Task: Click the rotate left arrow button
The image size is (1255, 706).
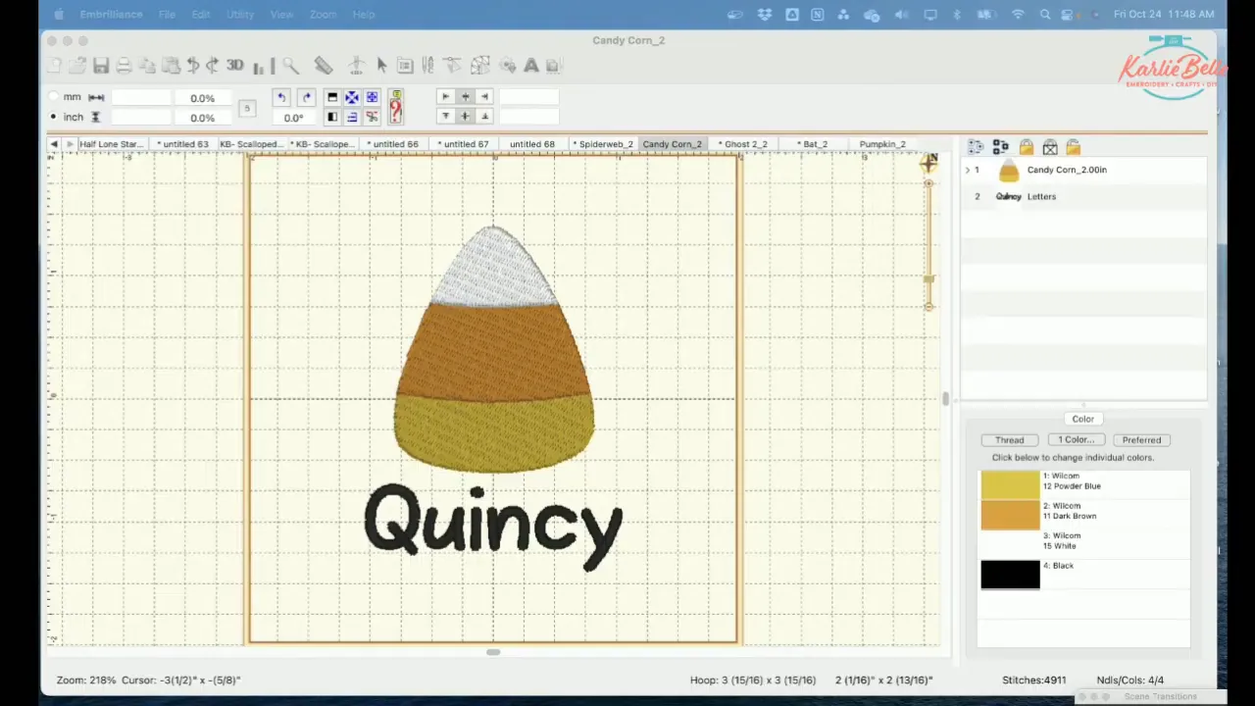Action: point(281,97)
